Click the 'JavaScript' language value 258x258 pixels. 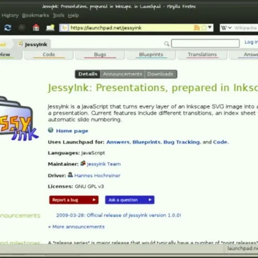click(93, 153)
